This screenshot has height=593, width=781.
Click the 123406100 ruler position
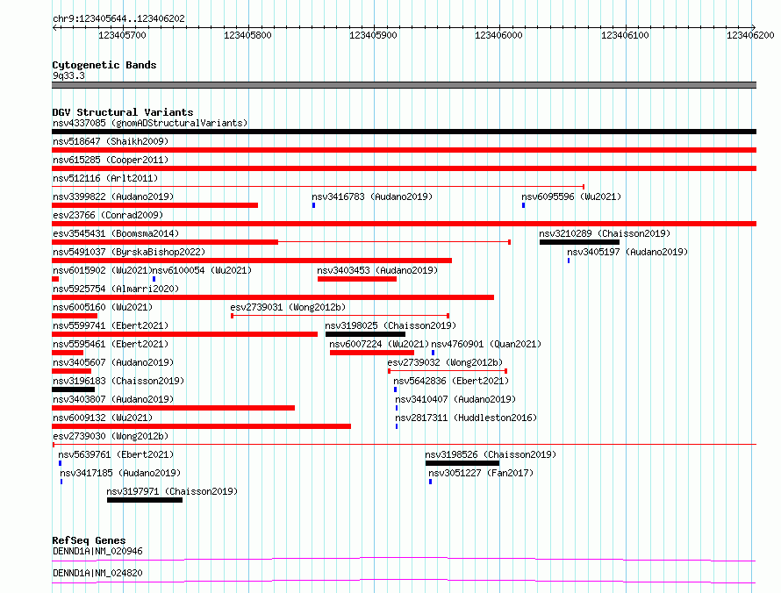(x=625, y=35)
